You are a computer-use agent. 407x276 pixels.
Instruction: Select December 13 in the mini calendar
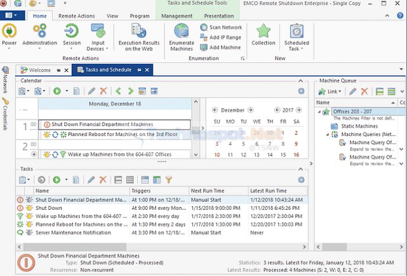pos(256,155)
